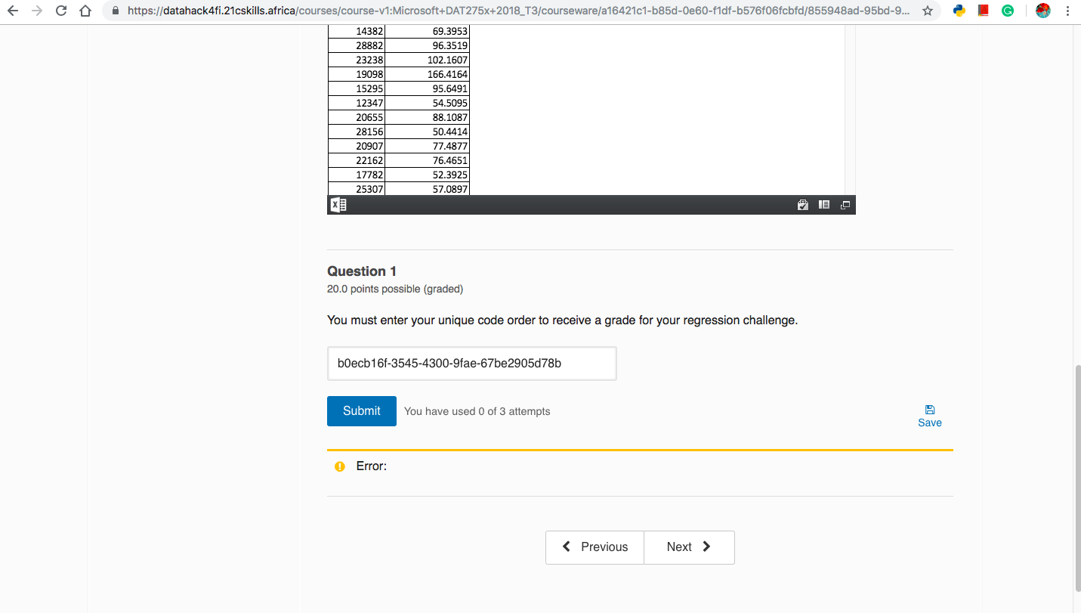This screenshot has width=1081, height=613.
Task: Select the cell containing 166.4164
Action: (x=428, y=74)
